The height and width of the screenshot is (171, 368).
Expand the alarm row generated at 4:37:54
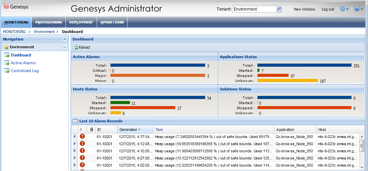tap(75, 136)
